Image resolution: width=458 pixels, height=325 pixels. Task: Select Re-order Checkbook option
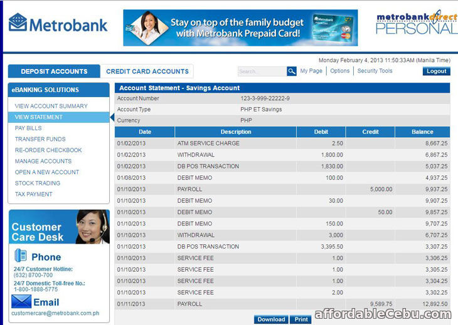coord(48,150)
